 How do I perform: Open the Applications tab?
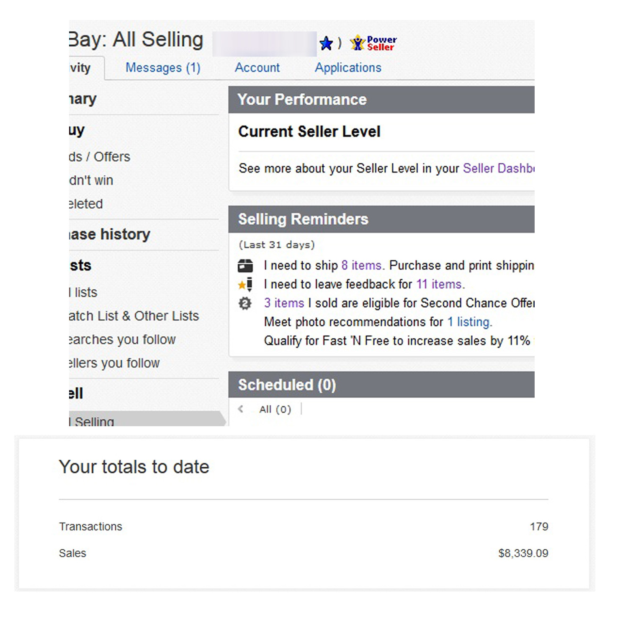click(x=348, y=67)
